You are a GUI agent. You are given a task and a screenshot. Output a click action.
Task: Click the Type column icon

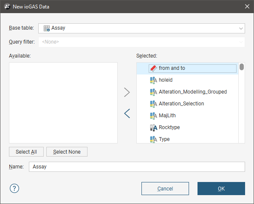(153, 139)
